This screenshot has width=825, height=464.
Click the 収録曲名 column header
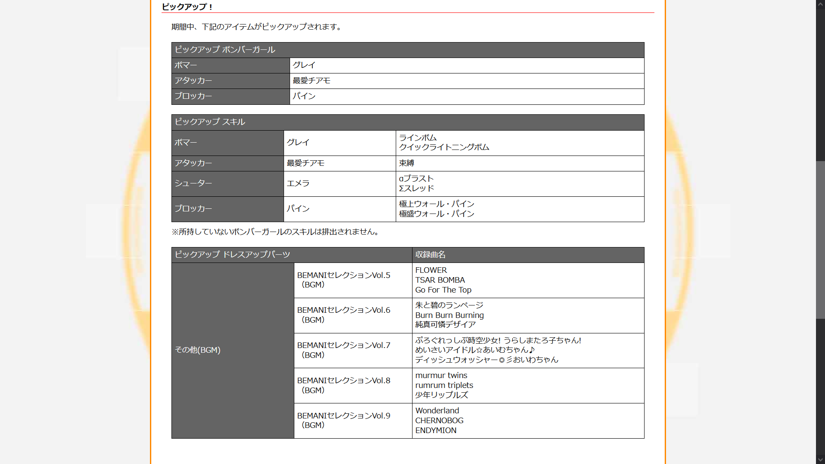coord(528,255)
